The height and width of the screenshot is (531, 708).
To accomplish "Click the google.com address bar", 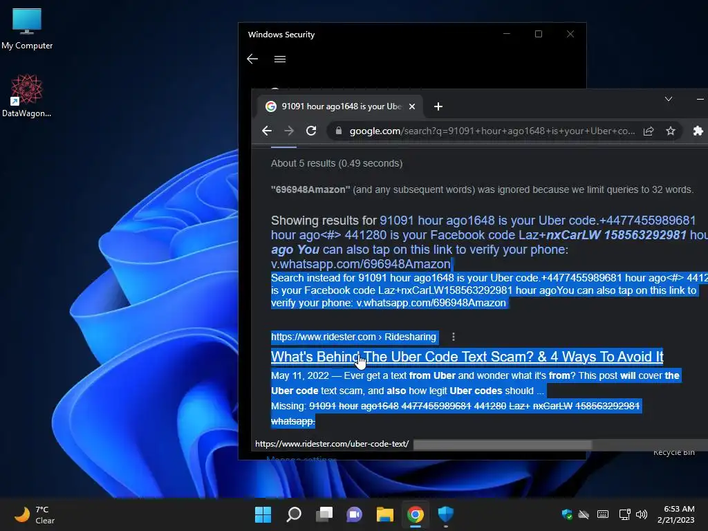I will pyautogui.click(x=492, y=131).
